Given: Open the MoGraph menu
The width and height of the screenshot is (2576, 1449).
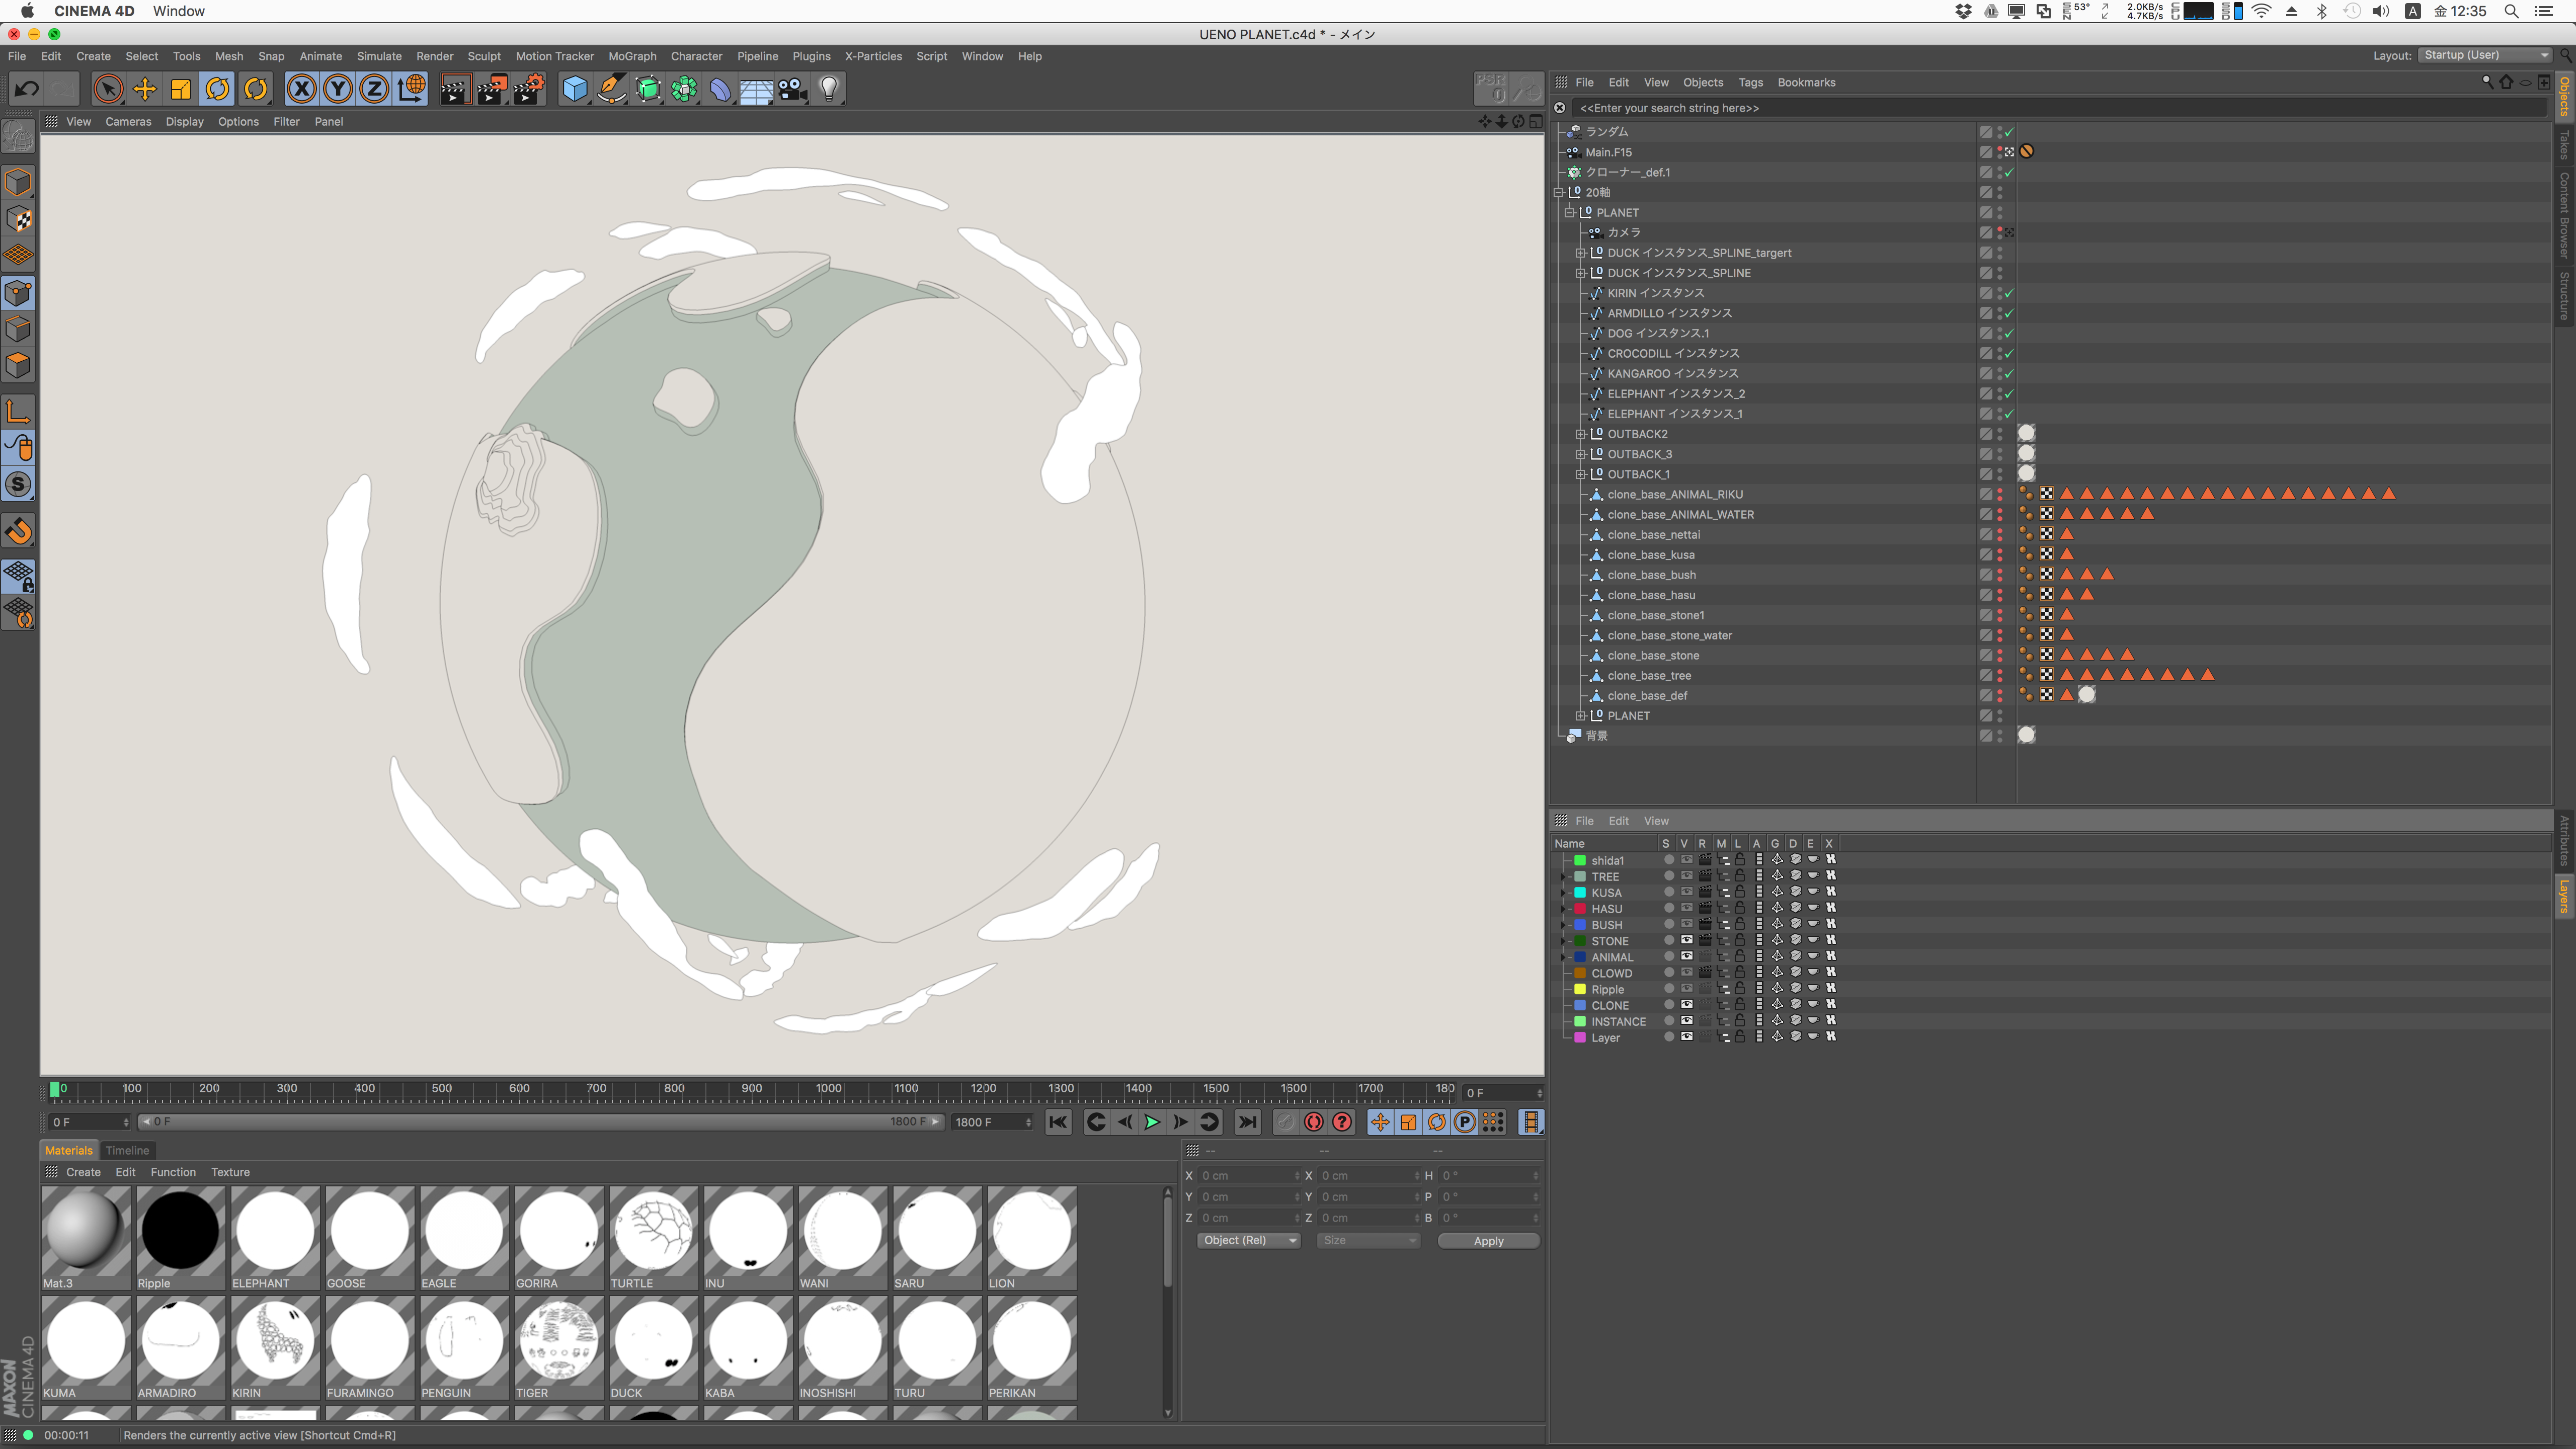Looking at the screenshot, I should click(x=632, y=56).
